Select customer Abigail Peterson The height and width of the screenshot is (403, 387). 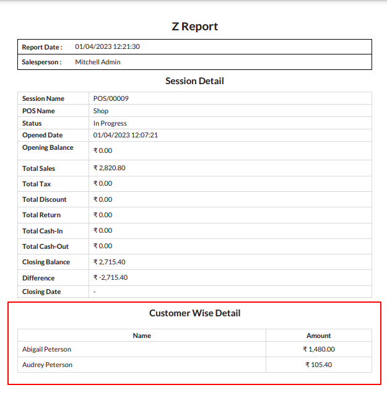46,350
